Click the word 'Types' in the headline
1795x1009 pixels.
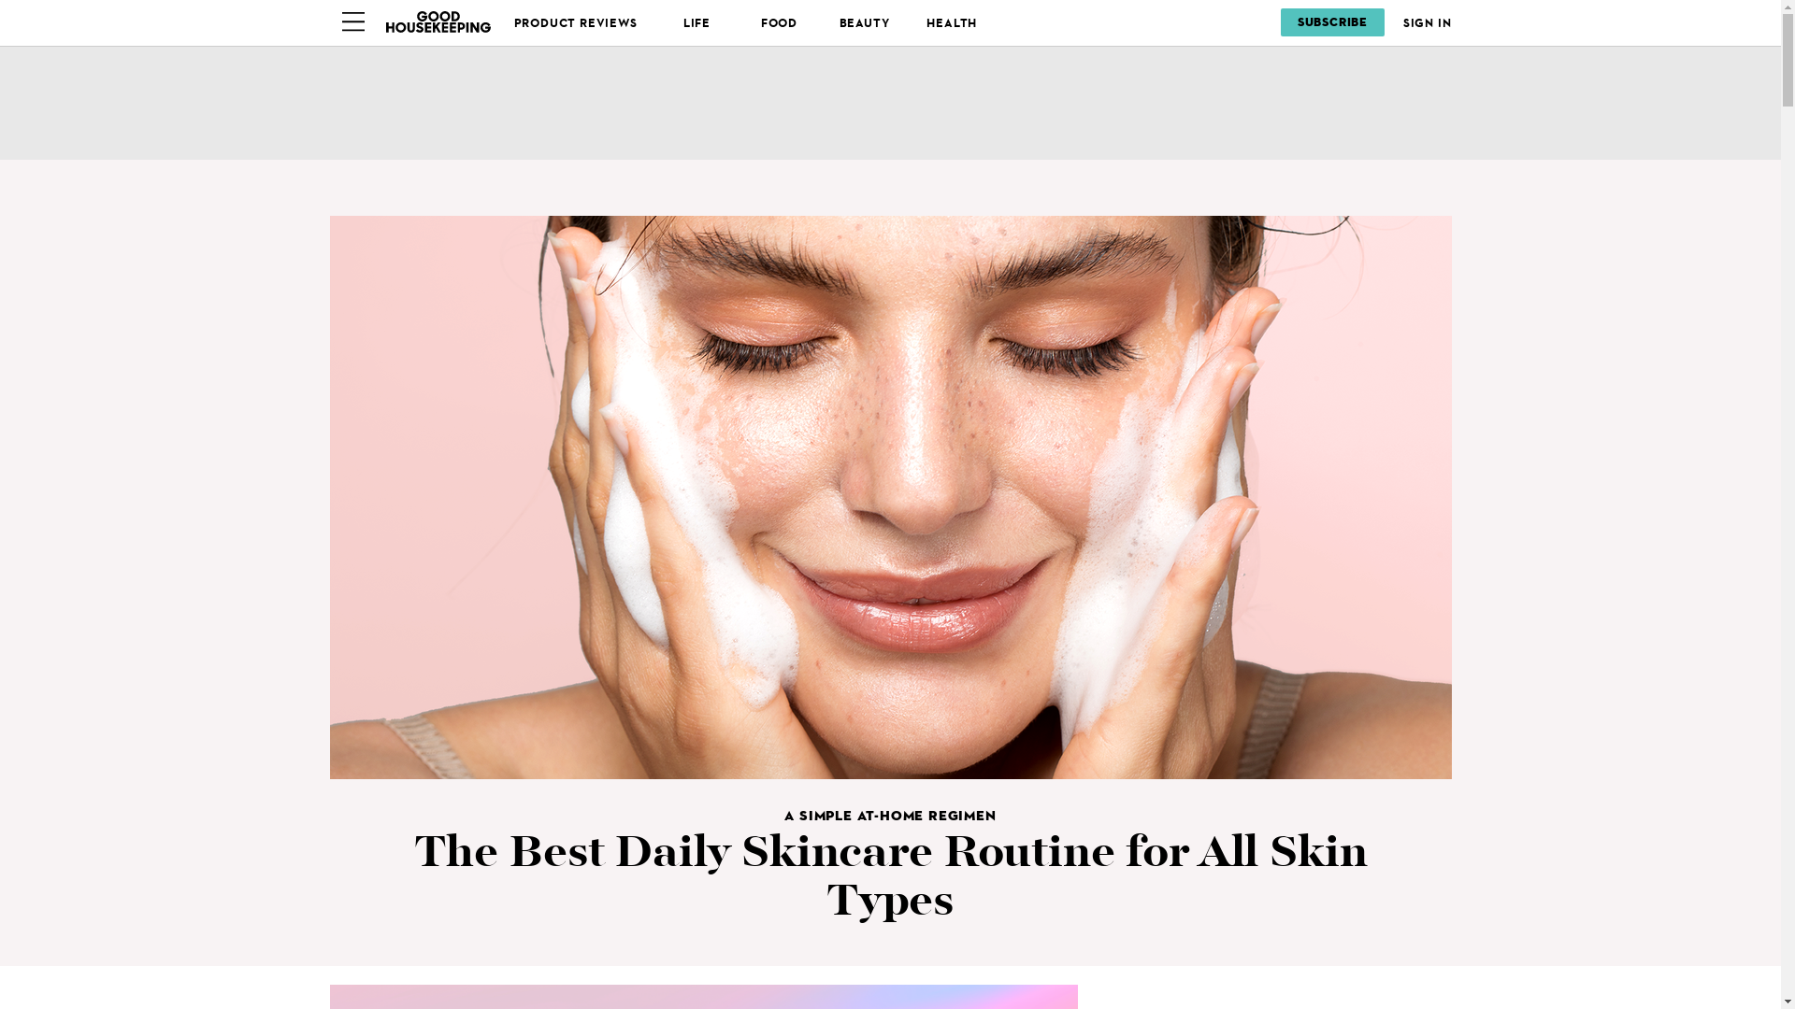890,901
